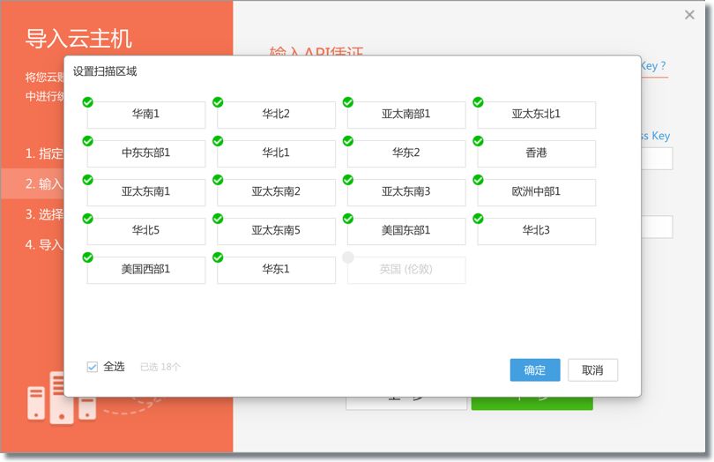Deselect the 亚太东南2 region box
The height and width of the screenshot is (462, 714).
click(276, 192)
